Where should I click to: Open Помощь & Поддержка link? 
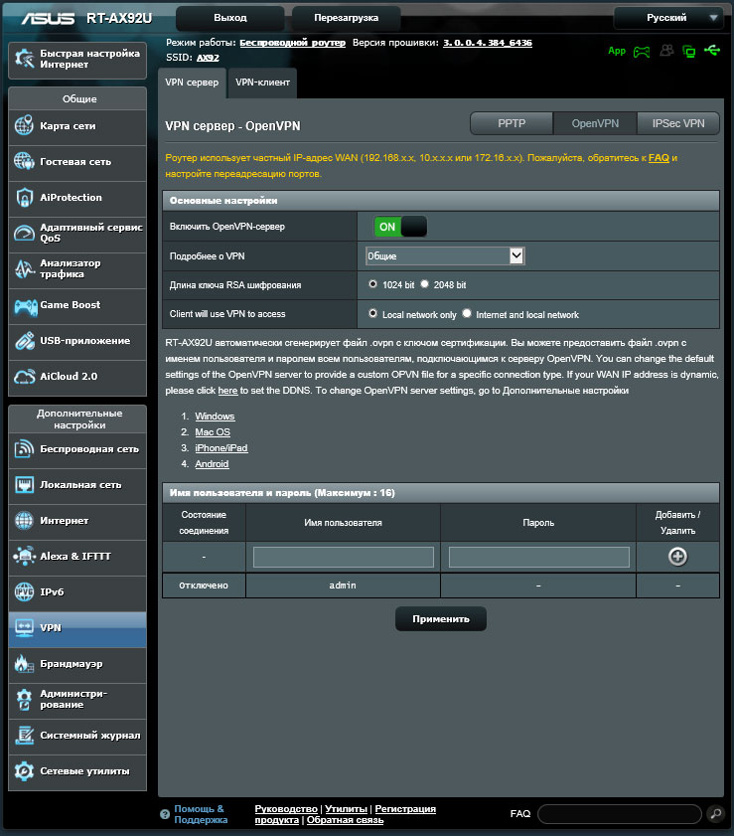click(201, 814)
